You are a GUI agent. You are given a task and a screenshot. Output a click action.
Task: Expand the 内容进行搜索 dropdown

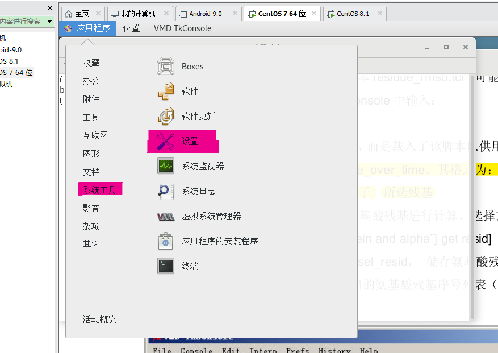point(48,21)
